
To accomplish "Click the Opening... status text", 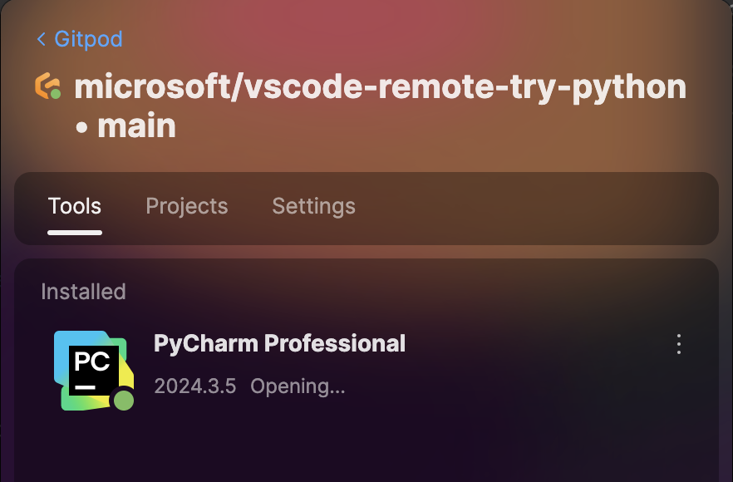I will tap(298, 386).
